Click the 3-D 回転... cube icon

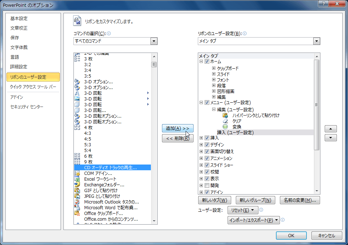(77, 110)
